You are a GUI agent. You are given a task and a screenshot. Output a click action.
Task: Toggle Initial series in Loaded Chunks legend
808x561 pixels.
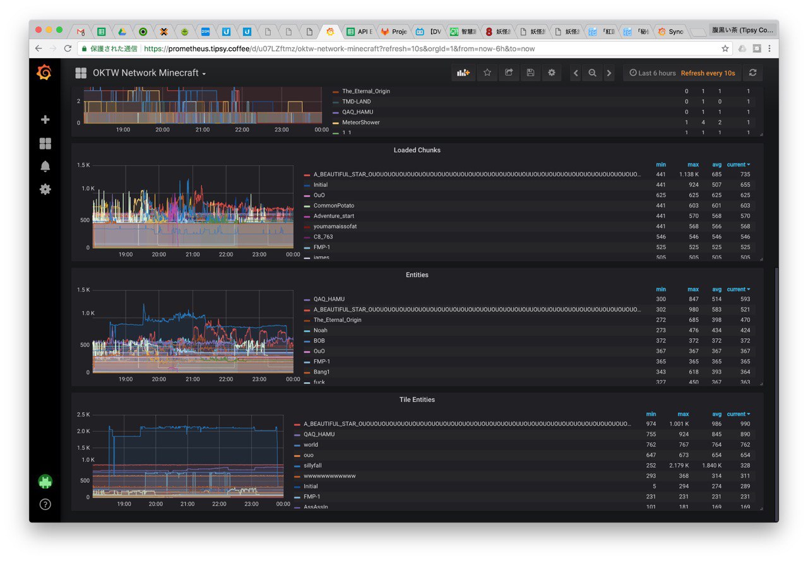click(x=321, y=185)
